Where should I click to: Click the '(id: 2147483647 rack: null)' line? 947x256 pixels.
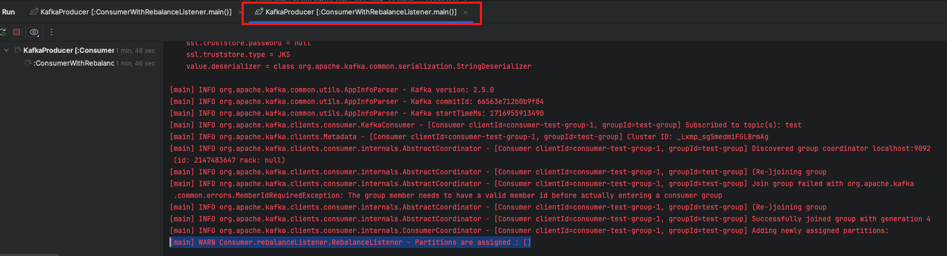(229, 160)
